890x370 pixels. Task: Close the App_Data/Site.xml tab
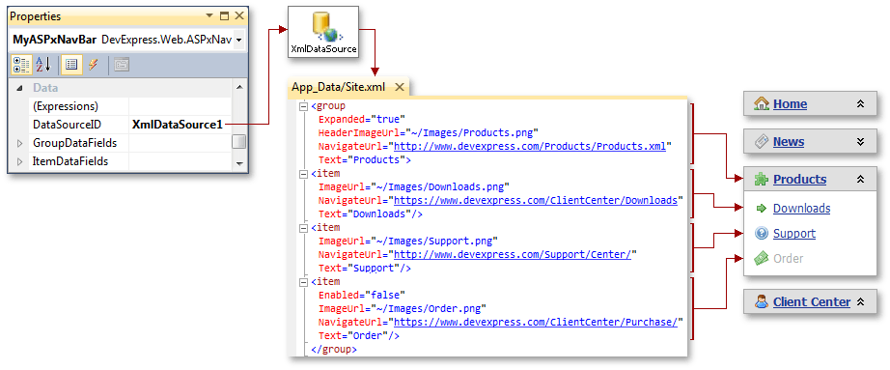click(x=399, y=87)
